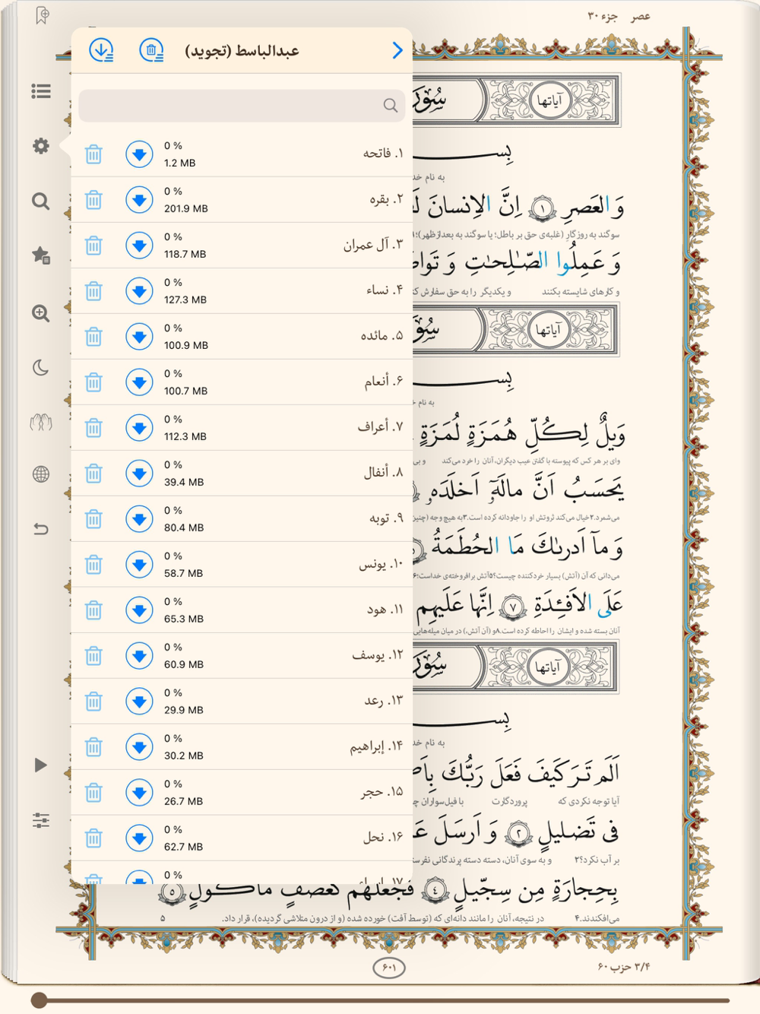Download surah ۱۲. یوسف
The width and height of the screenshot is (760, 1014).
(x=139, y=656)
